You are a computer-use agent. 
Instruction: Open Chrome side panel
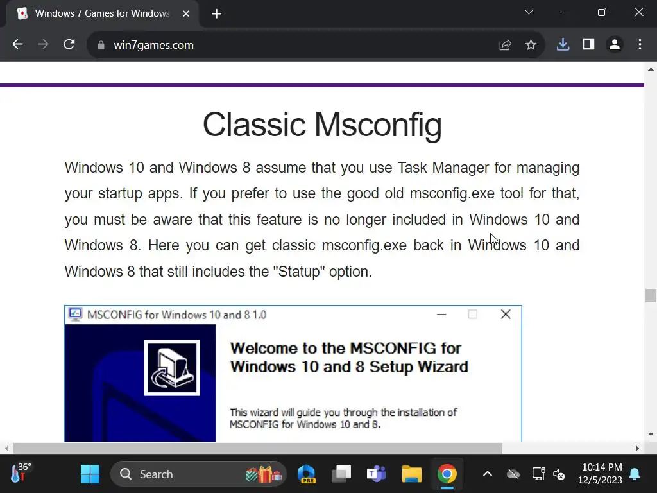589,44
